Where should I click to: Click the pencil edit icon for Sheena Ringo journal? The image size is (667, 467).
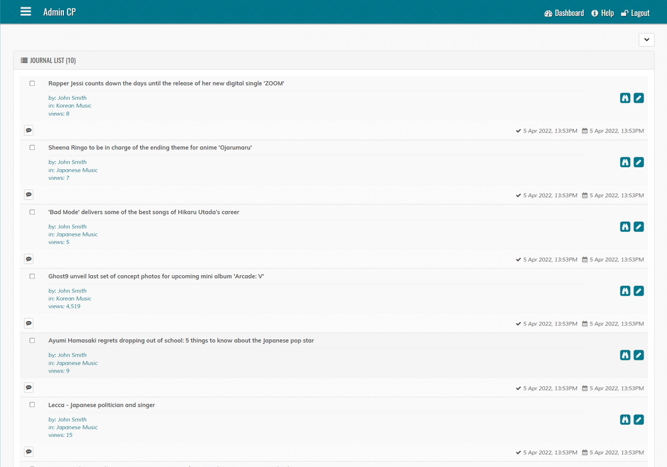tap(638, 162)
